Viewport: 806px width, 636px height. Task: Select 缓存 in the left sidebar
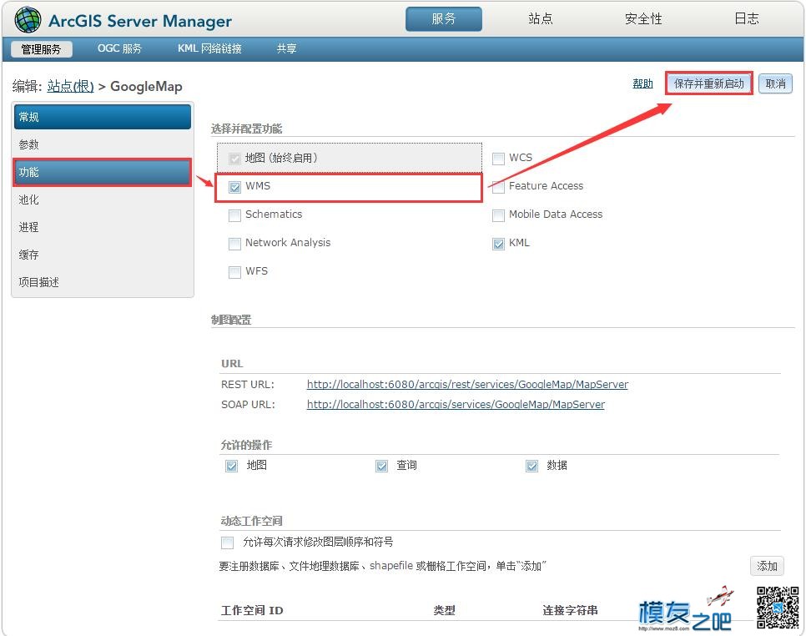click(x=103, y=255)
